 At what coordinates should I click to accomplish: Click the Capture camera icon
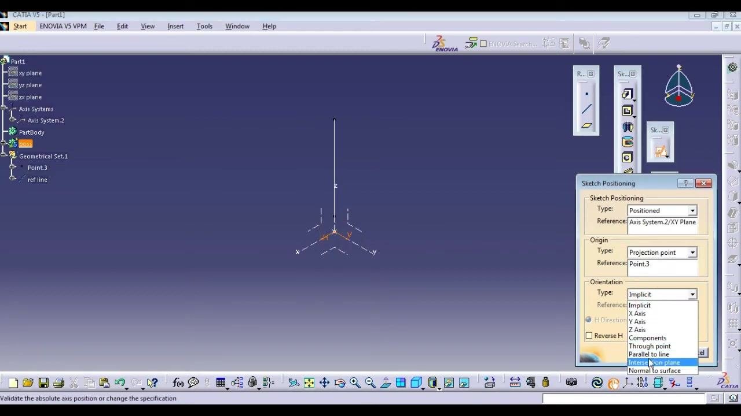click(571, 382)
